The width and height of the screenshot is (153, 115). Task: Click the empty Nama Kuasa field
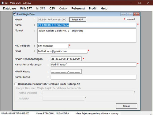(93, 77)
